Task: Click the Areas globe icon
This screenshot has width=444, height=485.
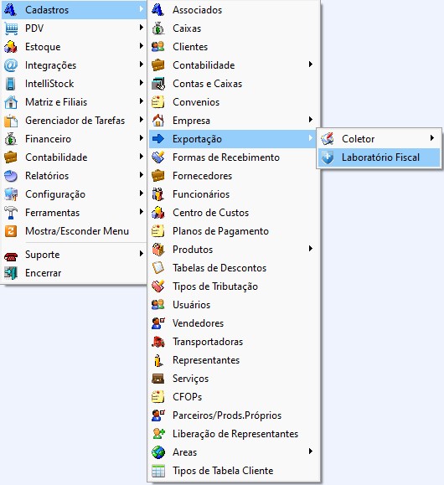Action: pyautogui.click(x=158, y=452)
